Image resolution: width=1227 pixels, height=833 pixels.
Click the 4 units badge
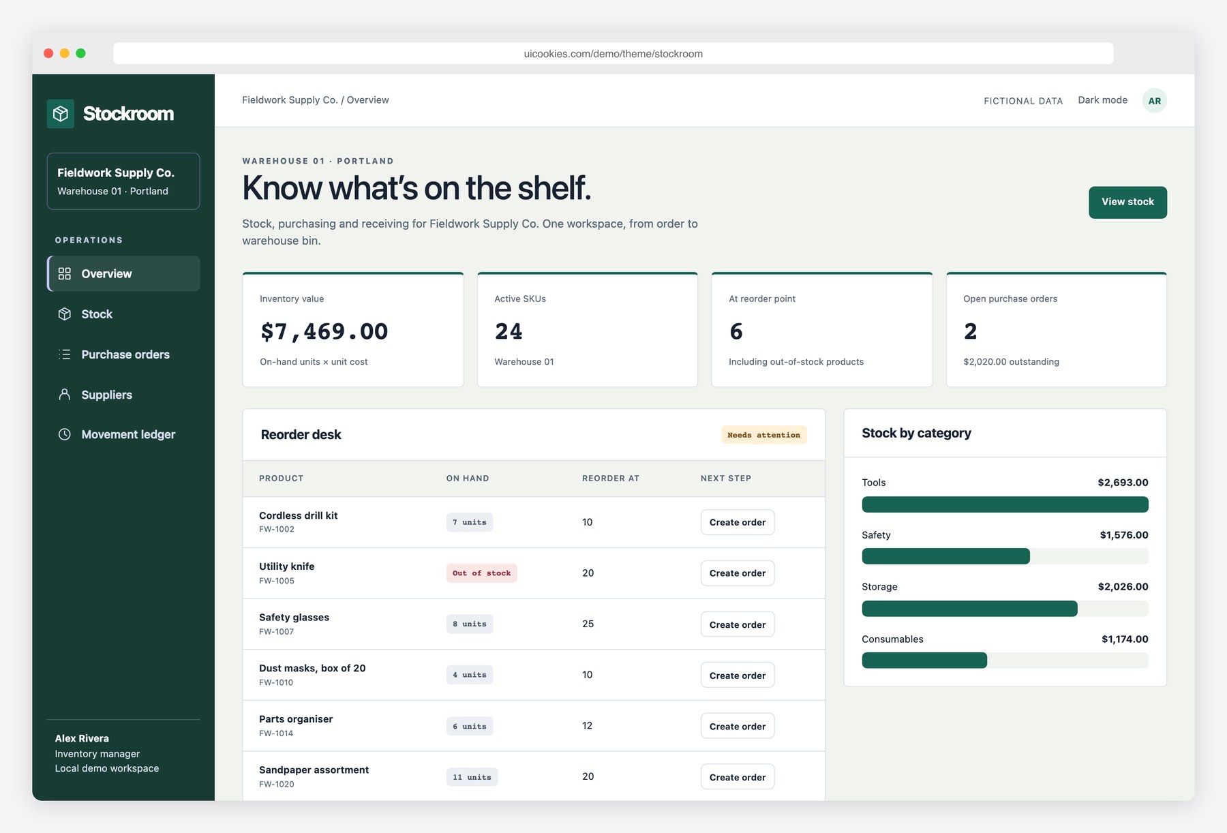click(x=470, y=675)
